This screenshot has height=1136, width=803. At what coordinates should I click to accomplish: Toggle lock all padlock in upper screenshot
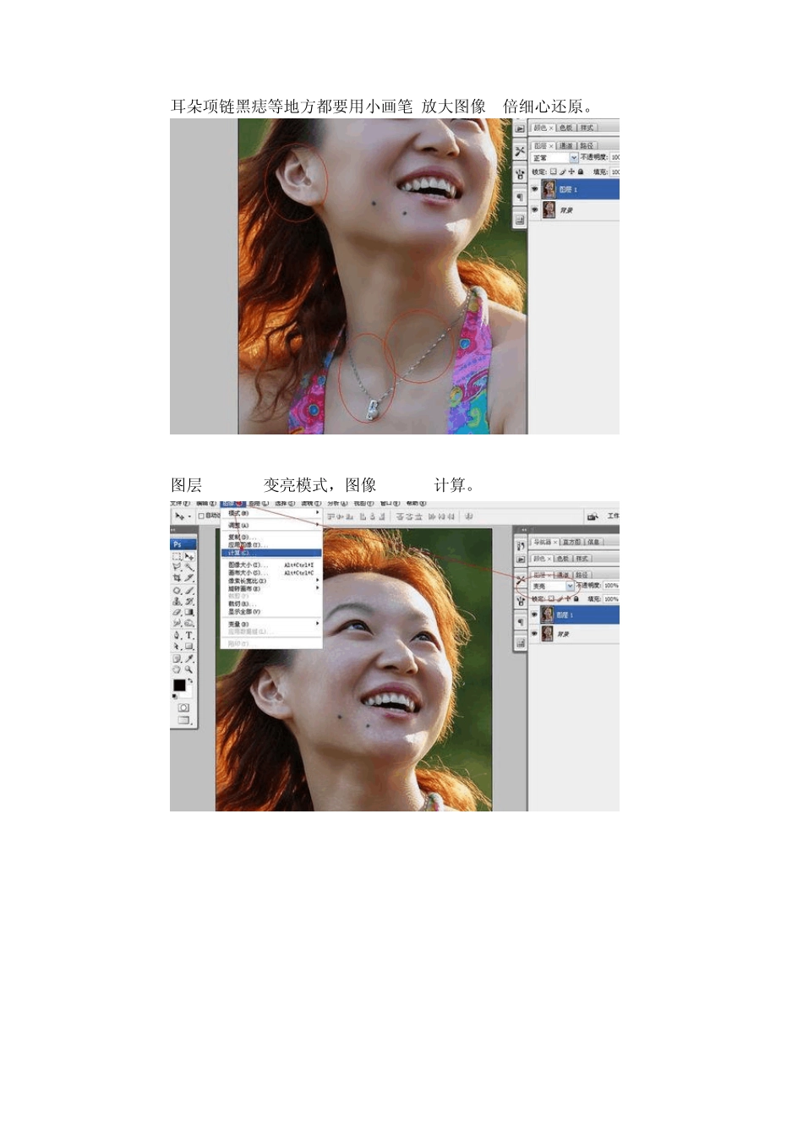click(x=581, y=172)
